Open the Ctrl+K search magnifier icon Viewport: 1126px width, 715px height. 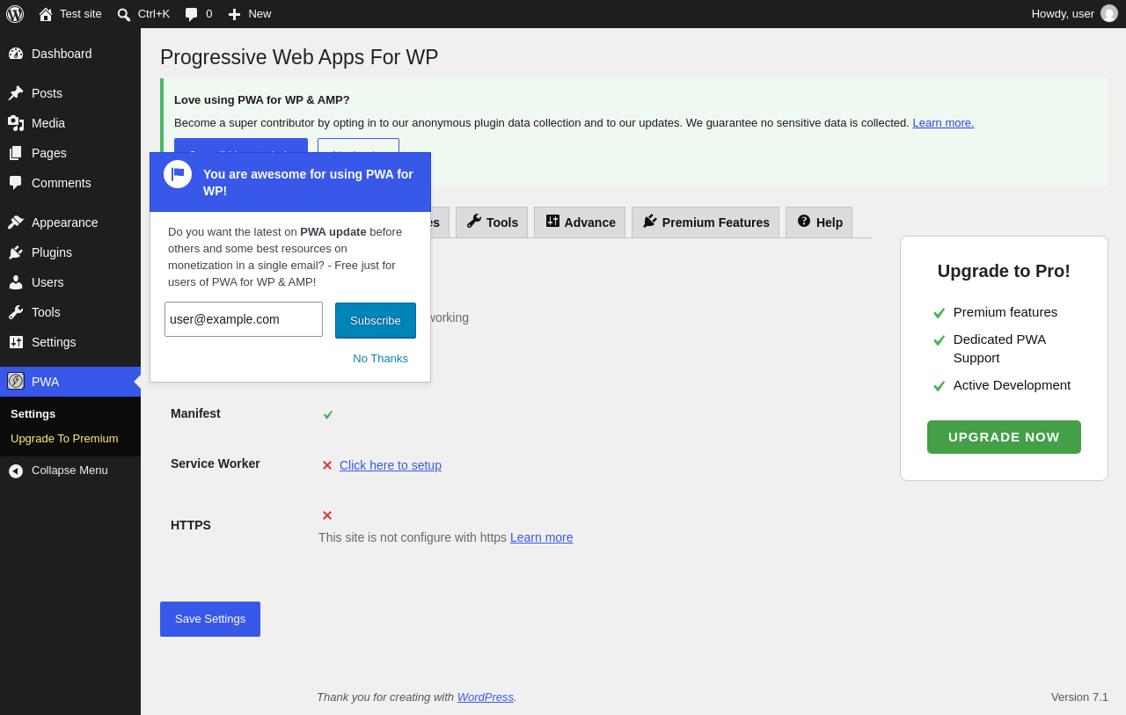pos(124,14)
